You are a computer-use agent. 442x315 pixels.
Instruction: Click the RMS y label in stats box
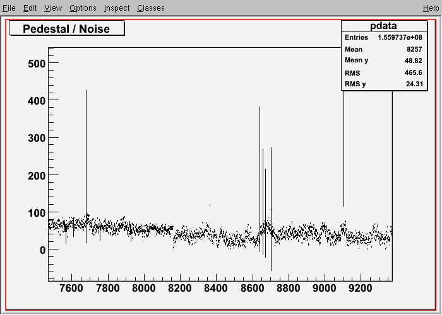click(x=355, y=84)
